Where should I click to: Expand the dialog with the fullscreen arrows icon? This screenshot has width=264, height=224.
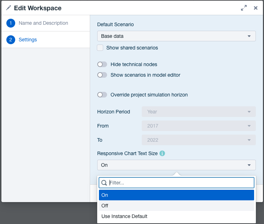(244, 8)
